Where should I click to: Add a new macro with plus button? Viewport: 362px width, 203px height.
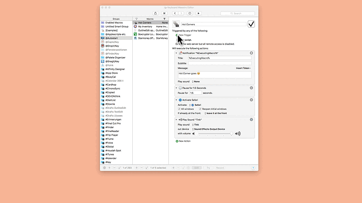click(137, 168)
